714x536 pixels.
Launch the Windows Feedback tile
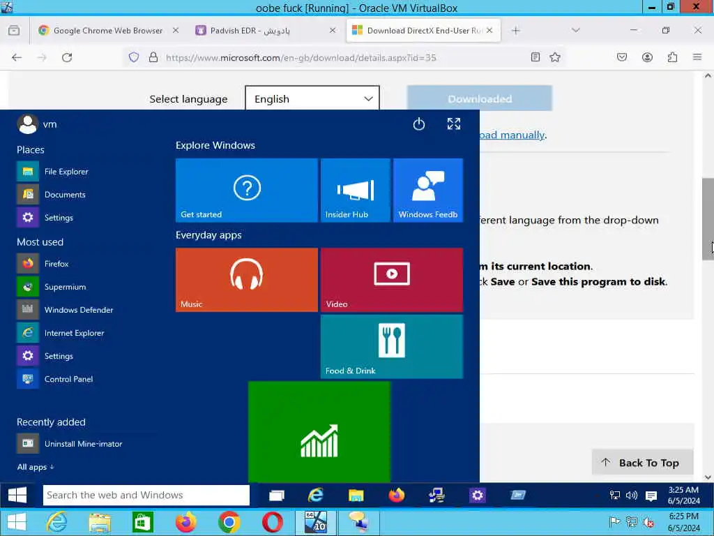click(428, 190)
